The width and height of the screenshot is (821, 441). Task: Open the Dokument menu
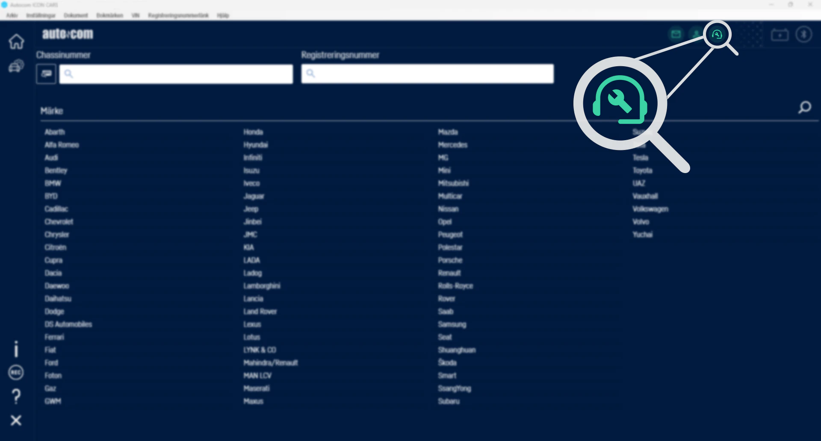point(76,15)
